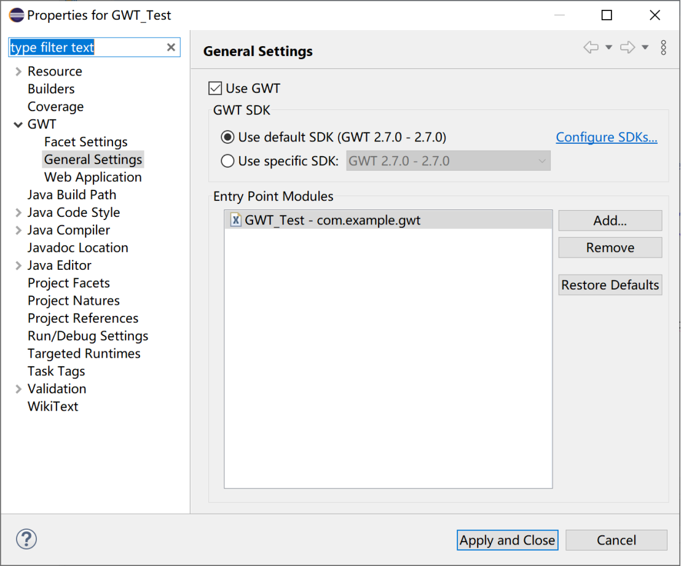The image size is (681, 566).
Task: Expand the Resource tree node
Action: coord(18,72)
